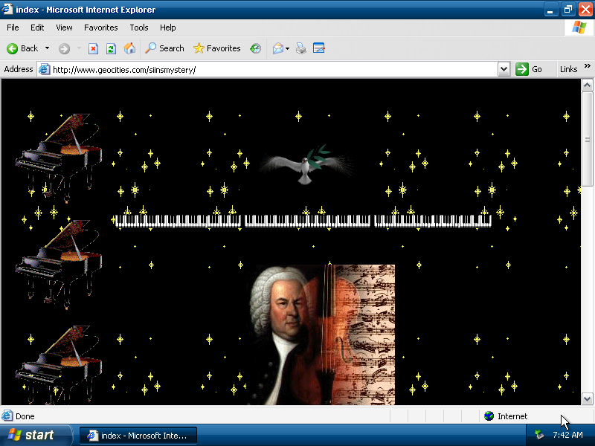Click the vertical scrollbar thumb
The width and height of the screenshot is (595, 446).
pyautogui.click(x=587, y=139)
